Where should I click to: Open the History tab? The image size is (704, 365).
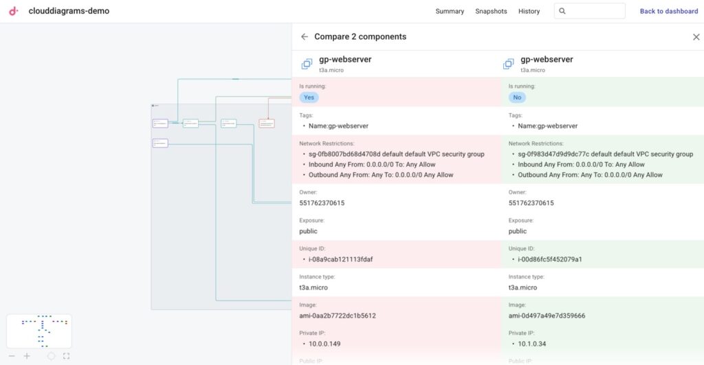coord(529,11)
